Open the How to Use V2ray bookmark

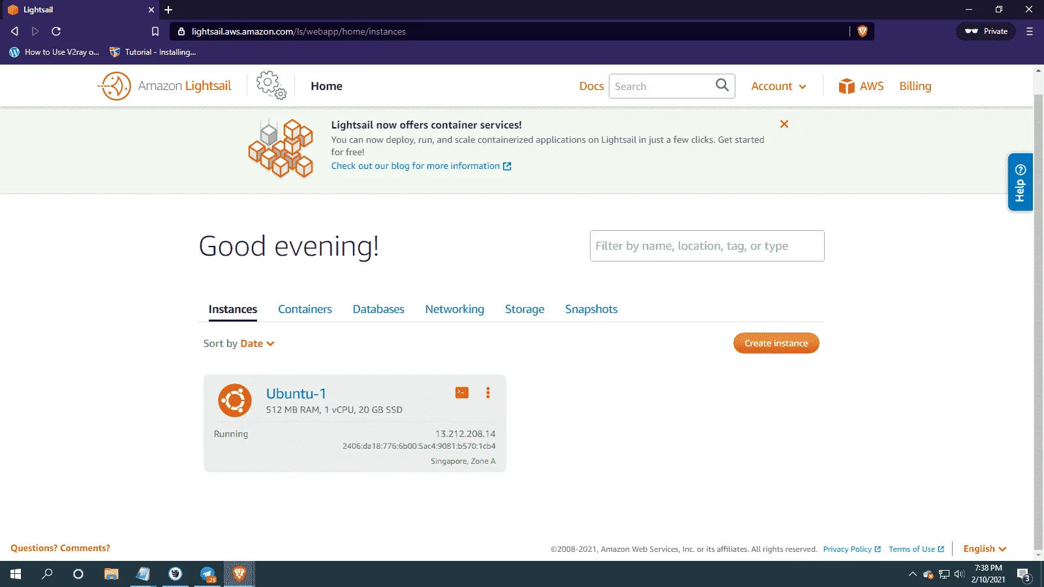[x=54, y=52]
